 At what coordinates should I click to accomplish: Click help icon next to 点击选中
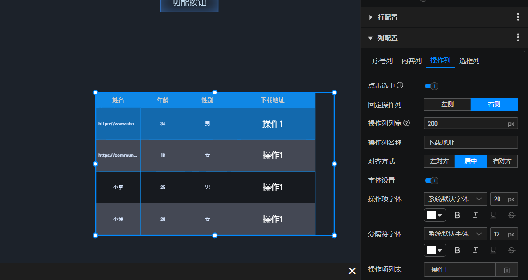[400, 85]
